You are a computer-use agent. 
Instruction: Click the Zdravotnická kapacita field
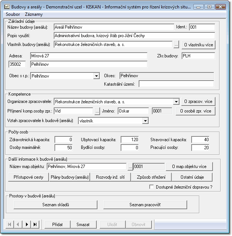pos(64,140)
